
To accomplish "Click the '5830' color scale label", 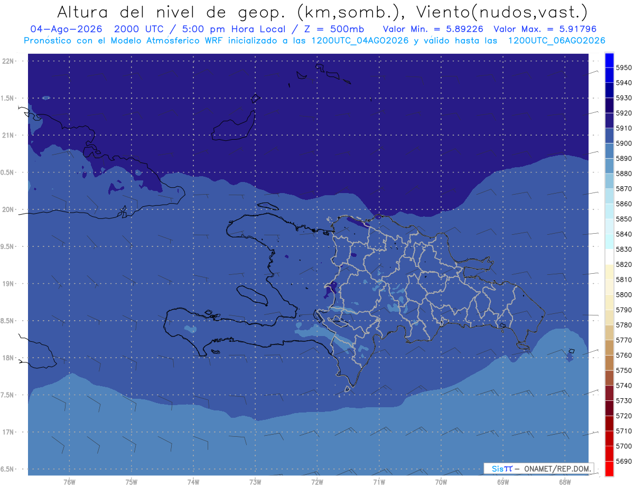I will click(623, 249).
